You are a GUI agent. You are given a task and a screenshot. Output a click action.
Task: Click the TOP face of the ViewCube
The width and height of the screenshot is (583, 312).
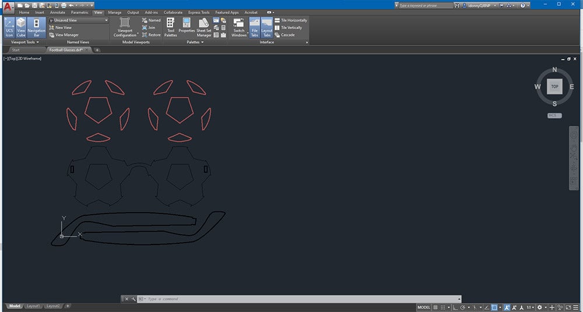tap(554, 86)
